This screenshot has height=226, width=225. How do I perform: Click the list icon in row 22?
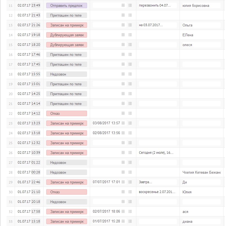tap(130, 113)
